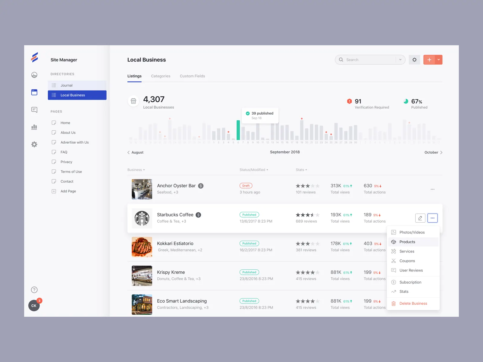Viewport: 483px width, 362px height.
Task: Click the highlighted green bar in the chart
Action: pos(238,130)
